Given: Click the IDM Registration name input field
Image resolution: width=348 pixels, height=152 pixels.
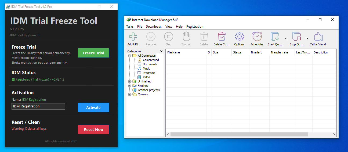Looking at the screenshot, I should pos(38,106).
